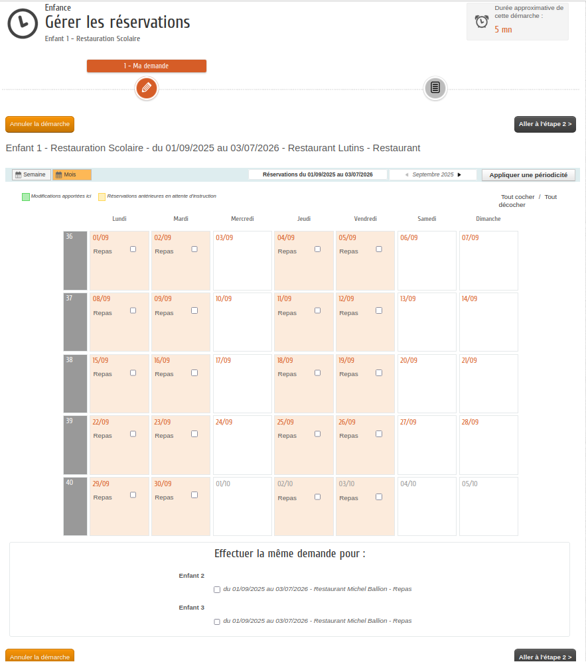Check the Repas box for 22/09
Viewport: 586px width, 662px height.
[133, 434]
